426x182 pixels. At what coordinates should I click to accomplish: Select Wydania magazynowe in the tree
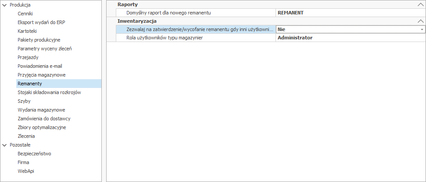[41, 110]
